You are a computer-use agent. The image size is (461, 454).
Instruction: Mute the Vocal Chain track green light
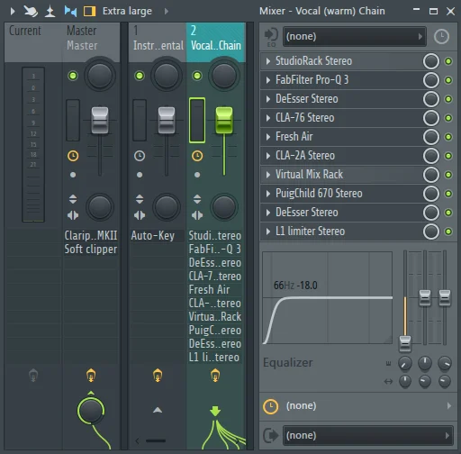(197, 76)
